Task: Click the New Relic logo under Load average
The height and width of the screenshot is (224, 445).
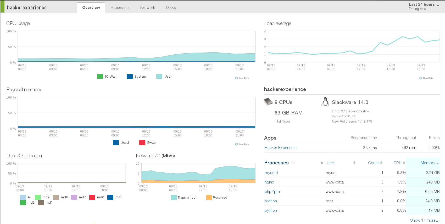Action: pos(426,78)
